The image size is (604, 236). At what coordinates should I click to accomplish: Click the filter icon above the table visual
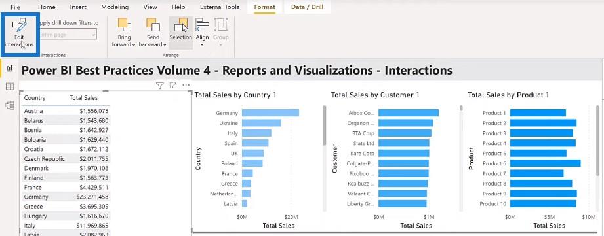(160, 85)
